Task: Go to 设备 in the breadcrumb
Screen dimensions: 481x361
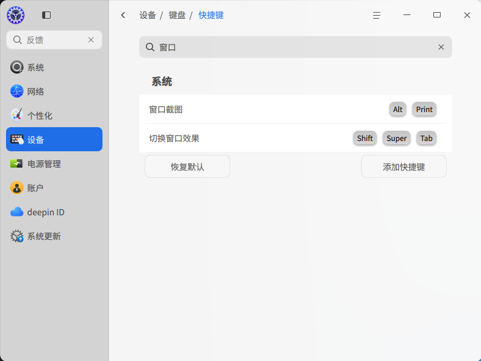Action: click(148, 15)
